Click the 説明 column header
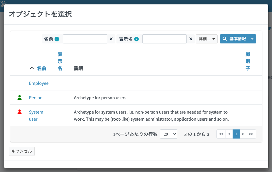Viewport: 272px width, 172px height. point(79,68)
